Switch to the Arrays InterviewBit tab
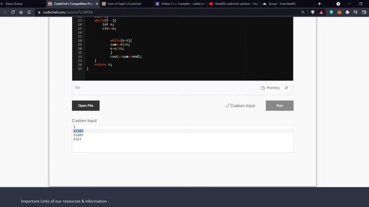 tap(287, 4)
